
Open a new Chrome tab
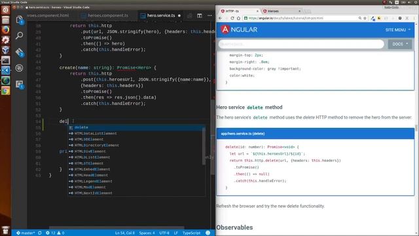[x=308, y=11]
